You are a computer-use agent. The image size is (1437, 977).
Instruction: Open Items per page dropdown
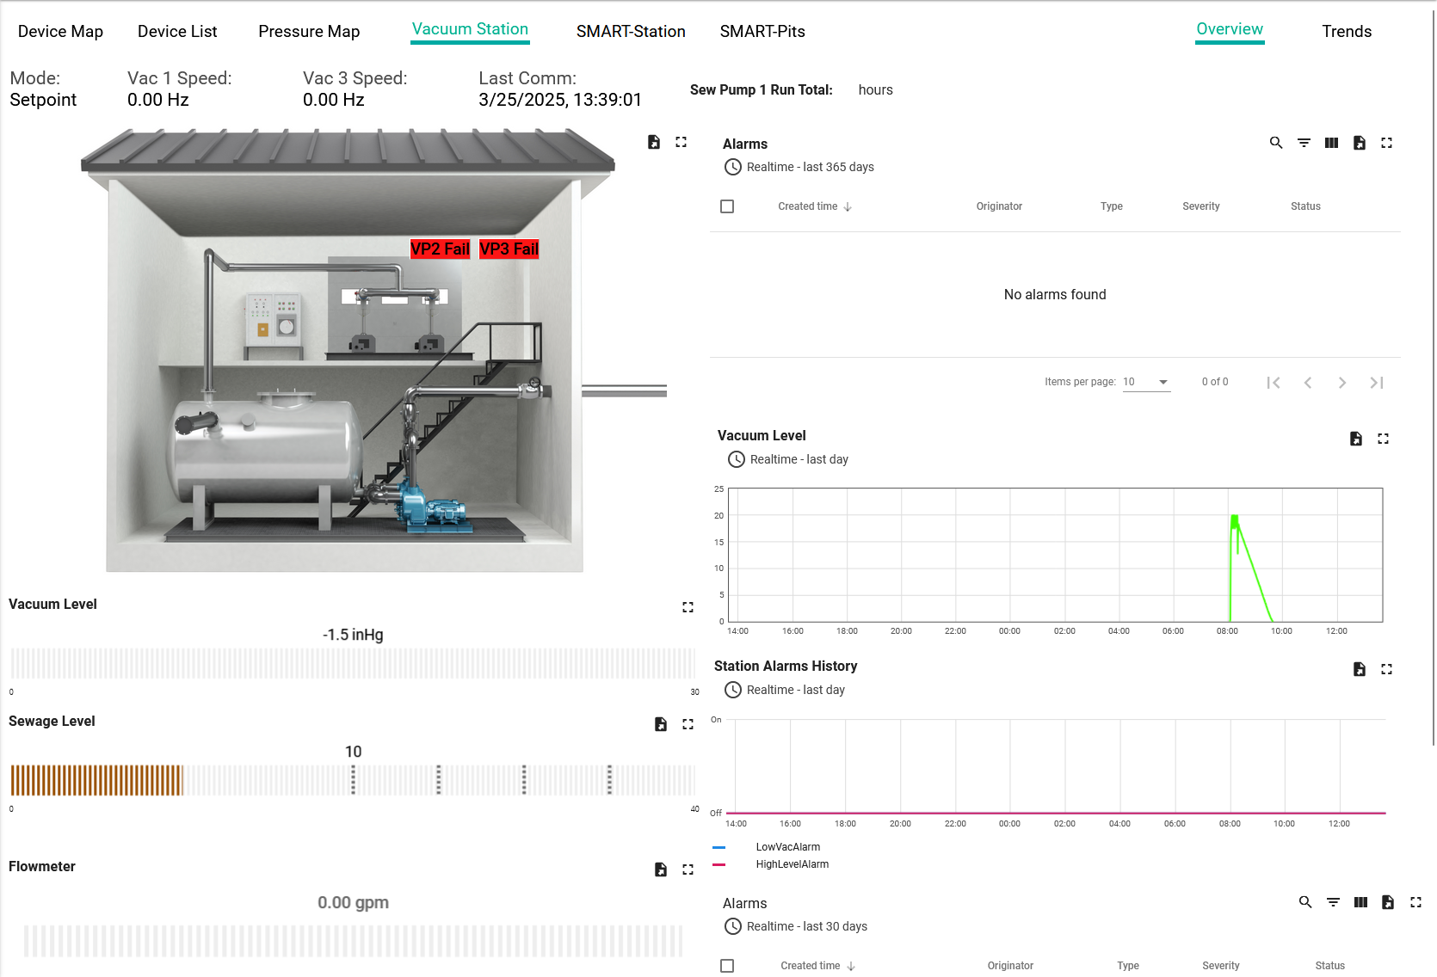pyautogui.click(x=1146, y=382)
